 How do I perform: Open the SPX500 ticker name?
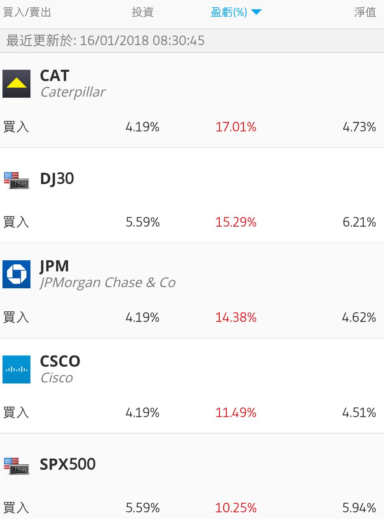coord(68,464)
